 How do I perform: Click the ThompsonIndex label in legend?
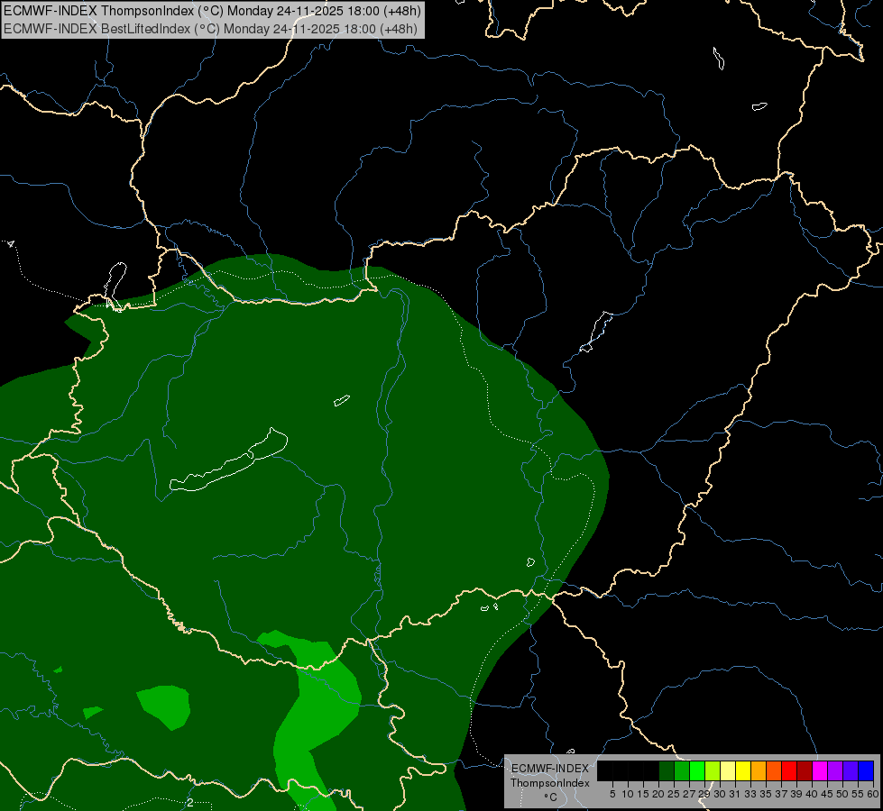click(x=550, y=783)
